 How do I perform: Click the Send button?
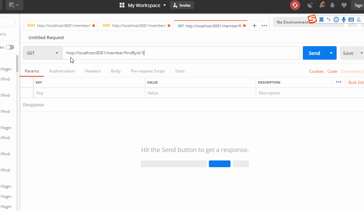pyautogui.click(x=314, y=53)
